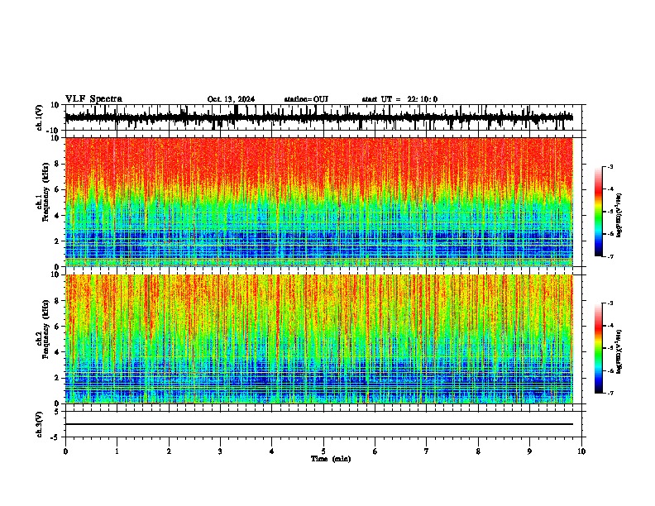
Task: Click the ch.1 color bar '-3' label
Action: point(610,166)
